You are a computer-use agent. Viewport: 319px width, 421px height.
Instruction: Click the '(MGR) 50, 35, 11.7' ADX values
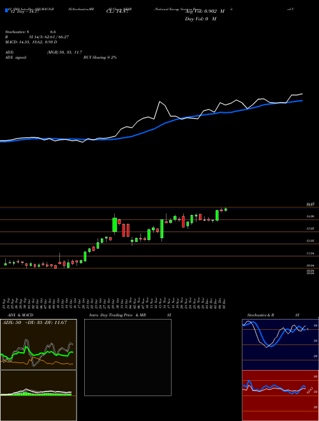[64, 52]
